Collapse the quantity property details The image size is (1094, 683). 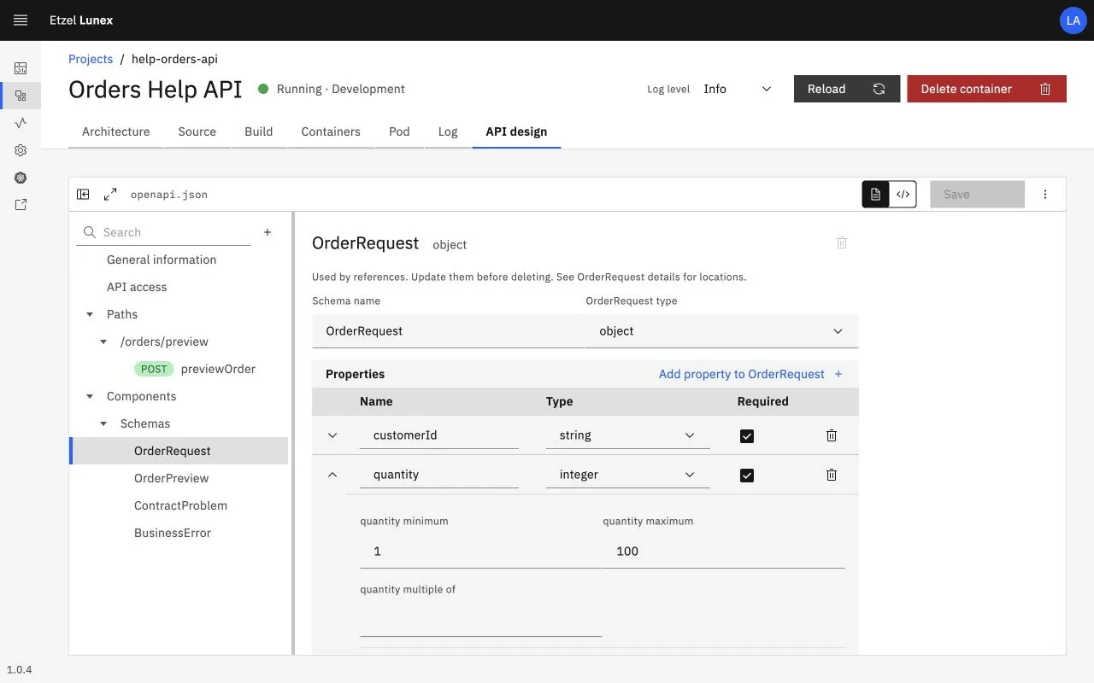point(332,475)
